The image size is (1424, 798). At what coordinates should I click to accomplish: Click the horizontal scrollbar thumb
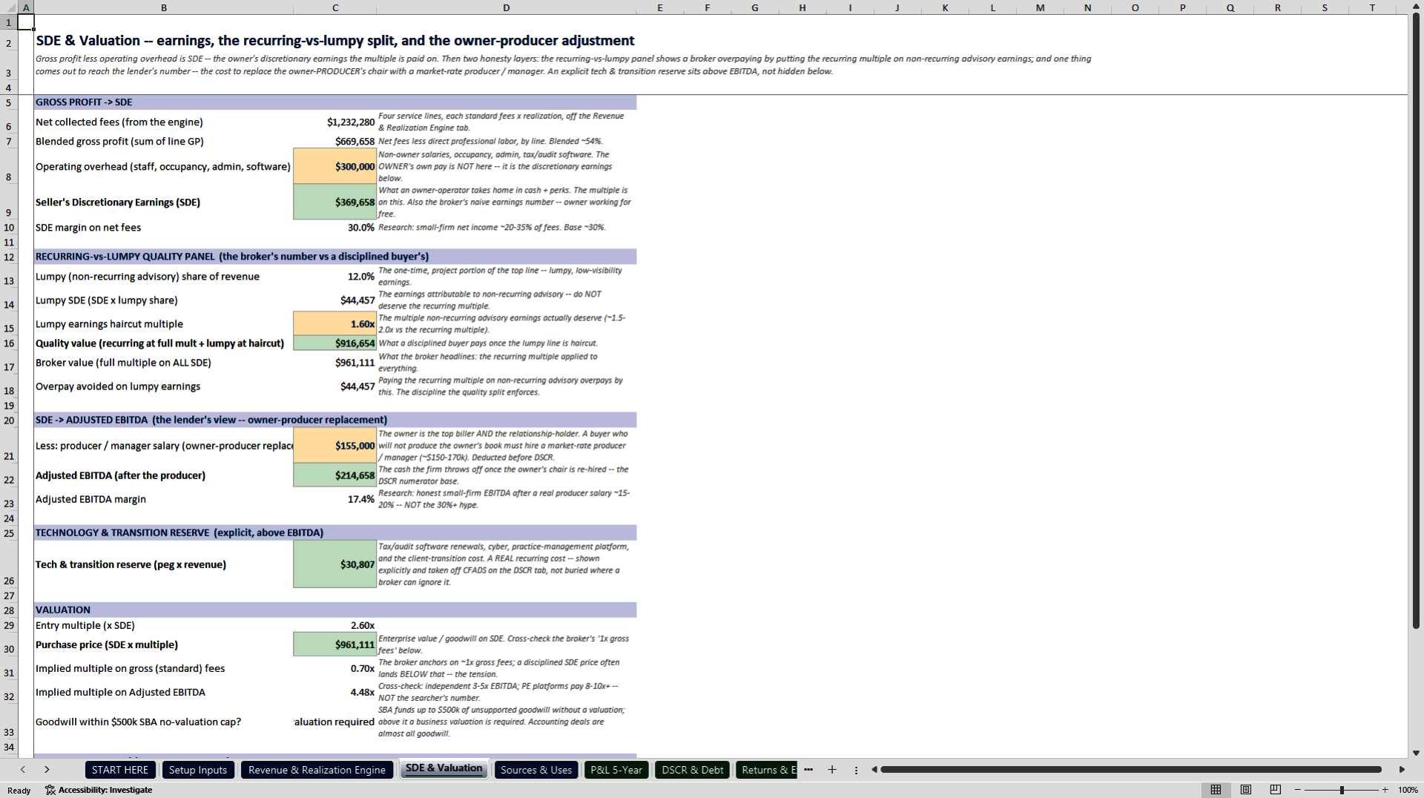coord(1131,770)
